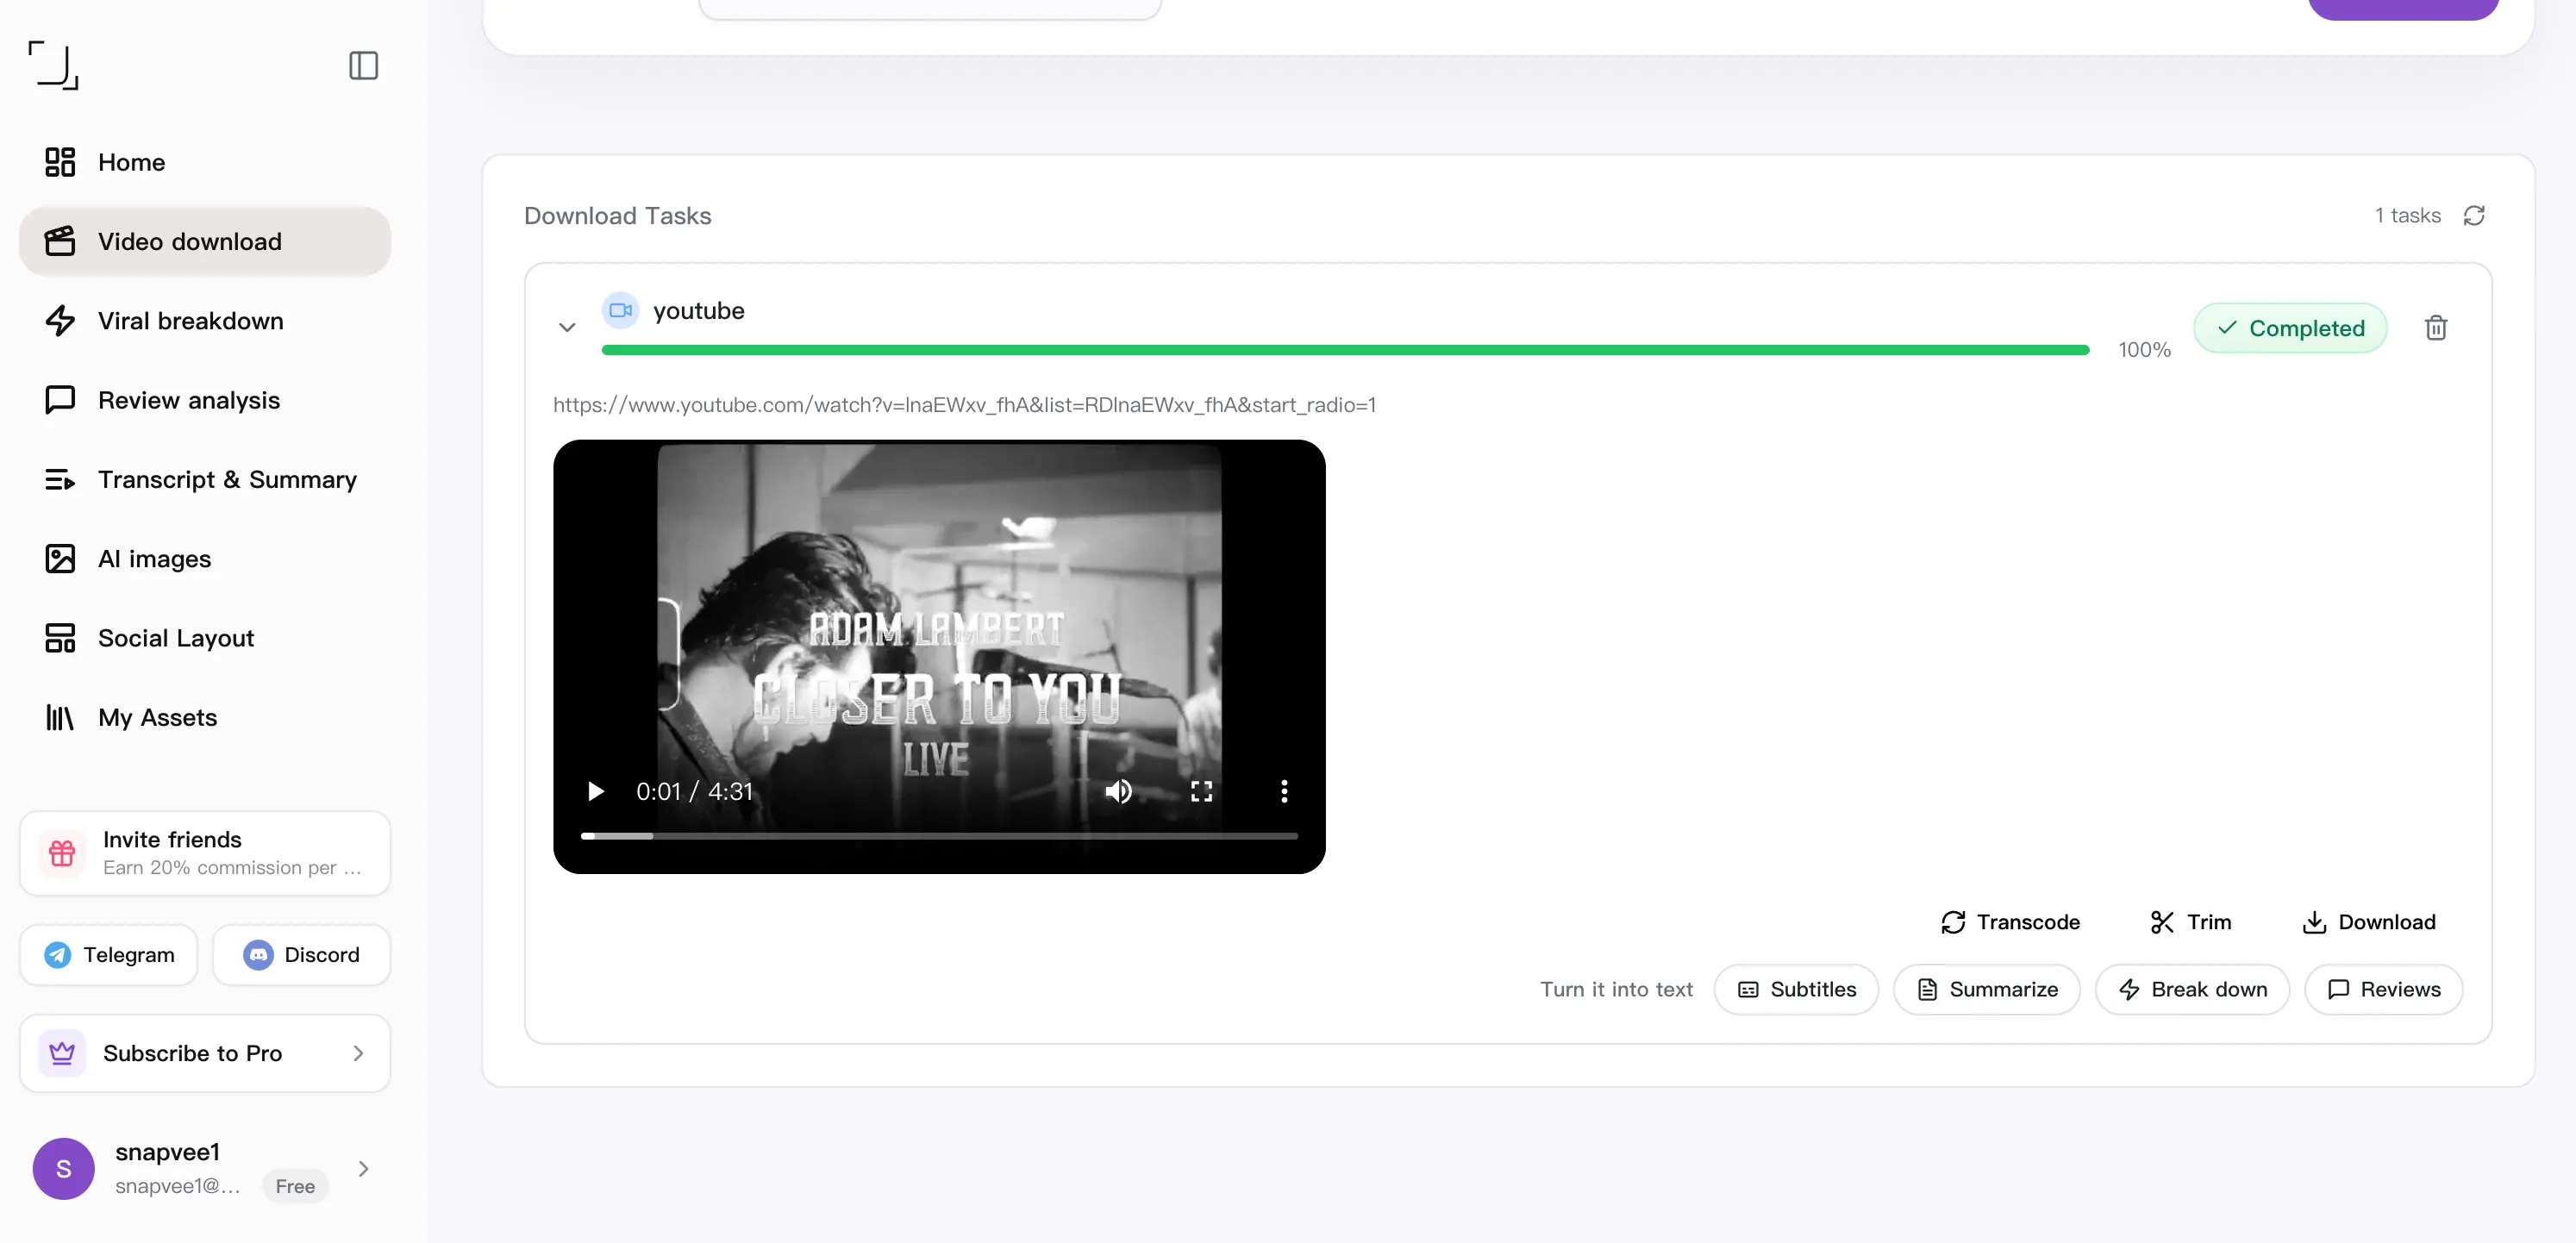This screenshot has width=2576, height=1243.
Task: Open My Assets library
Action: pos(205,717)
